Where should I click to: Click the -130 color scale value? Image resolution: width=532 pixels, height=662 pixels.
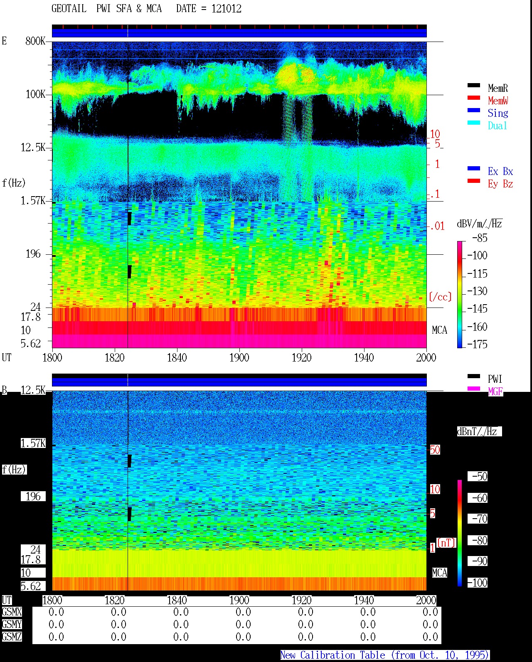pos(477,291)
